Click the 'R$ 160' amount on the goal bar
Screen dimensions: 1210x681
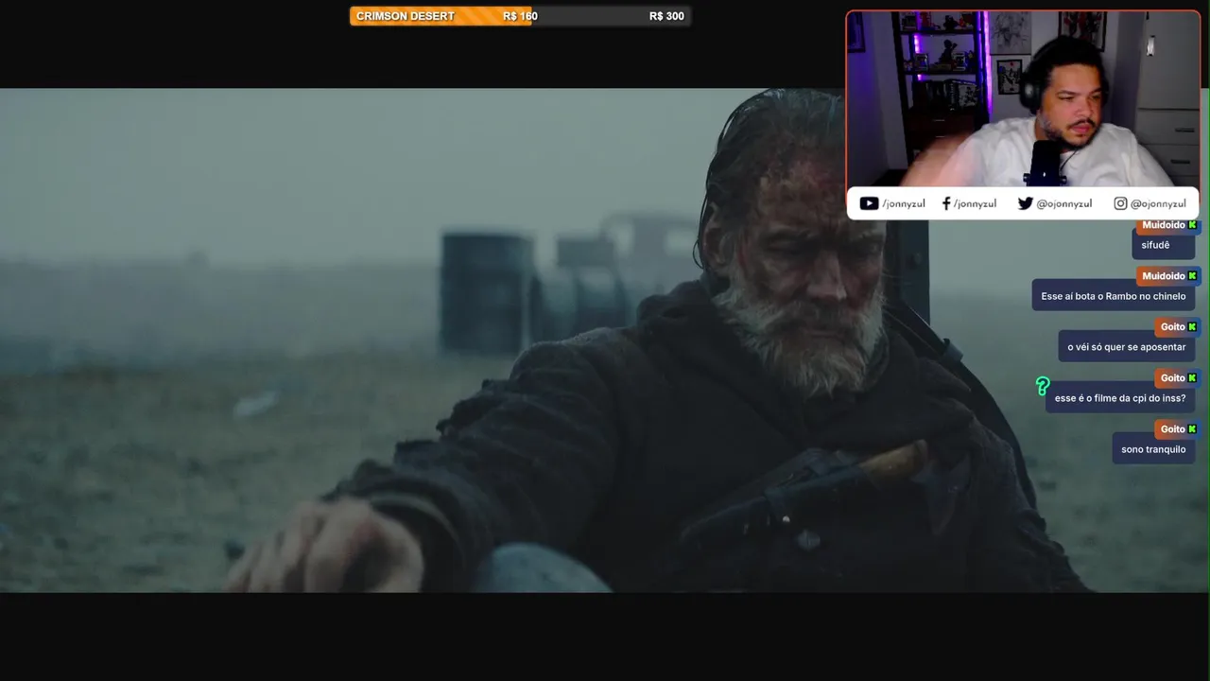pos(520,16)
